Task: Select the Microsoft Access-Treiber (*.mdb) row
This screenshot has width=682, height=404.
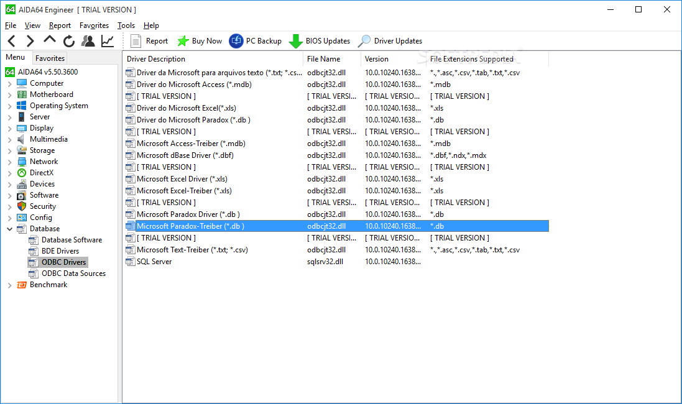Action: pyautogui.click(x=337, y=144)
